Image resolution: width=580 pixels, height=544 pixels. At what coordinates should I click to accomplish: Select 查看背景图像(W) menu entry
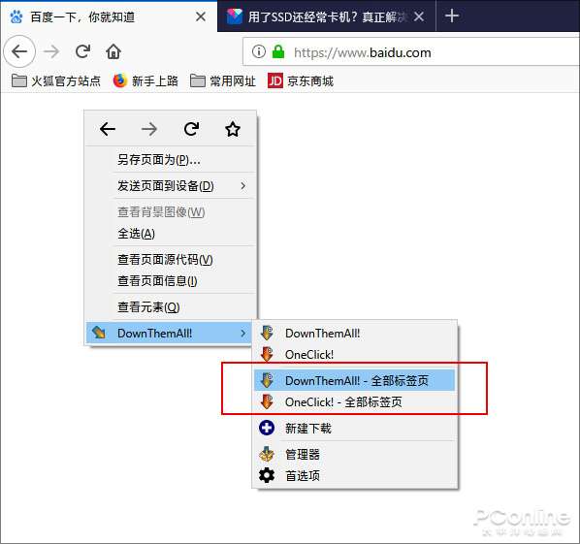(171, 212)
